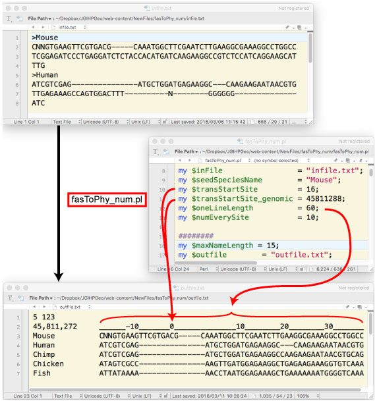The image size is (377, 401).
Task: Toggle lock icon in outfile.txt status bar
Action: click(x=165, y=396)
